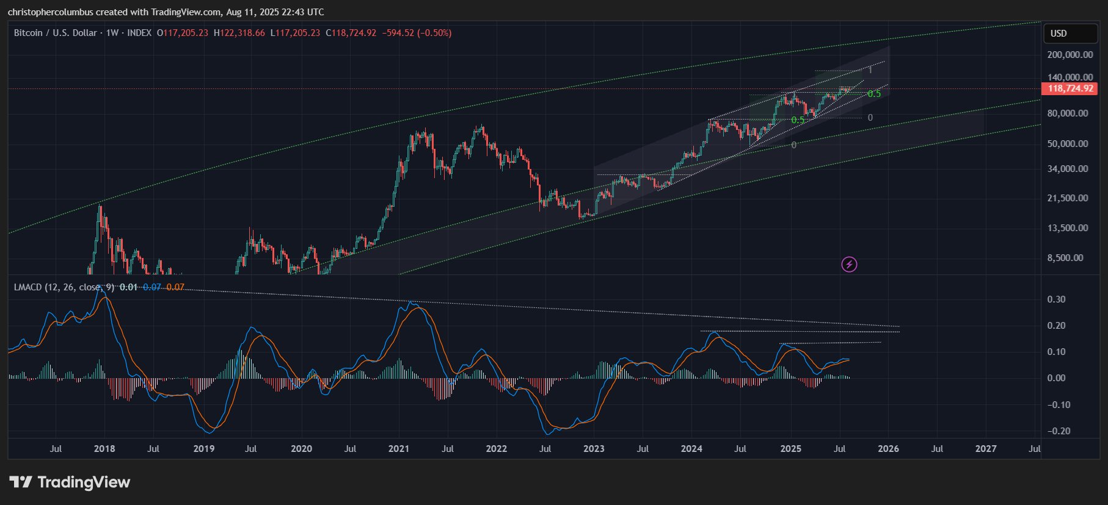
Task: Click the 200,000.00 price axis label
Action: point(1070,55)
